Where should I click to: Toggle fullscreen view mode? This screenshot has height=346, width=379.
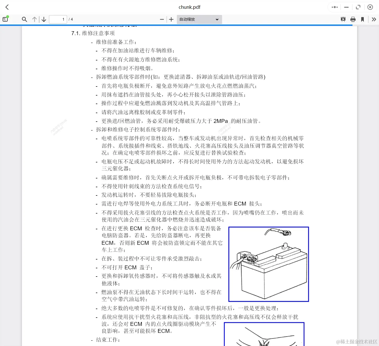(358, 7)
